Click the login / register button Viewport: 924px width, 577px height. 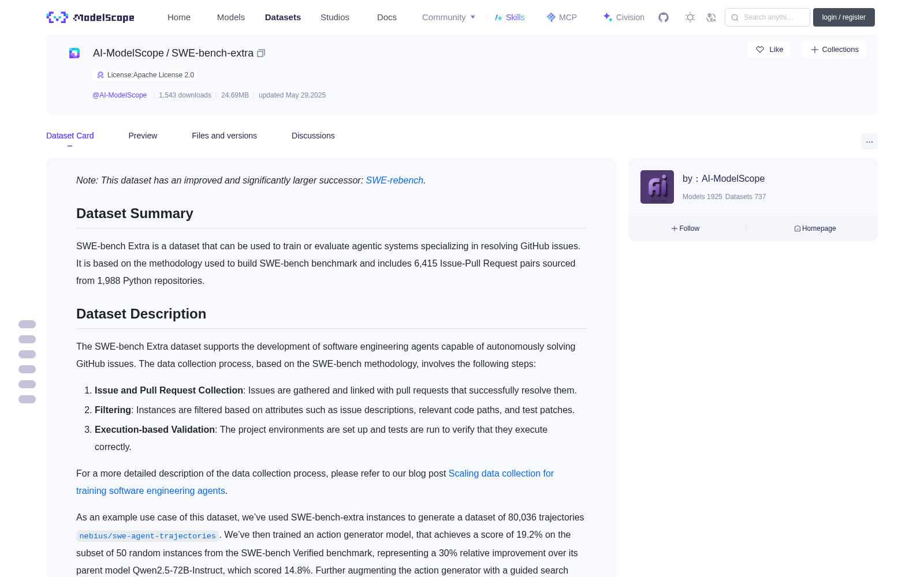coord(844,17)
